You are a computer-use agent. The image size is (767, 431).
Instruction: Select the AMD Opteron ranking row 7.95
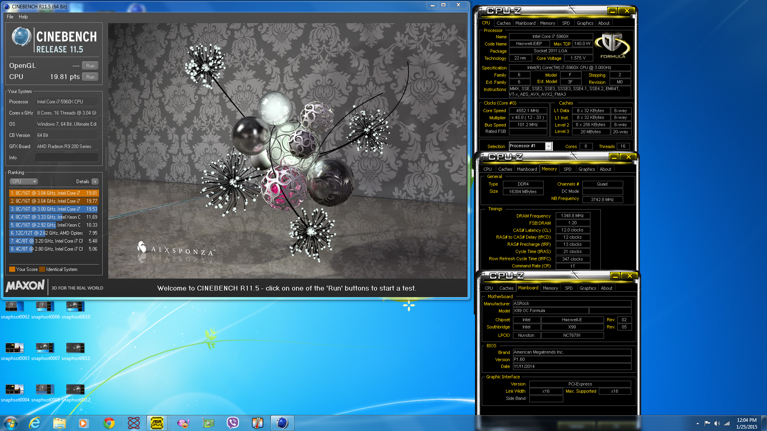click(x=54, y=233)
